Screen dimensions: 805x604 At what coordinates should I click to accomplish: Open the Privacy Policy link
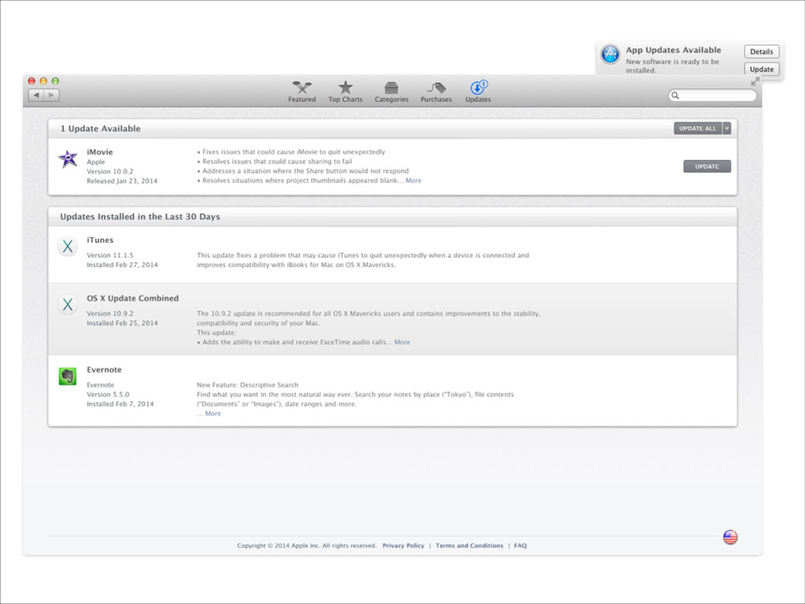tap(403, 546)
